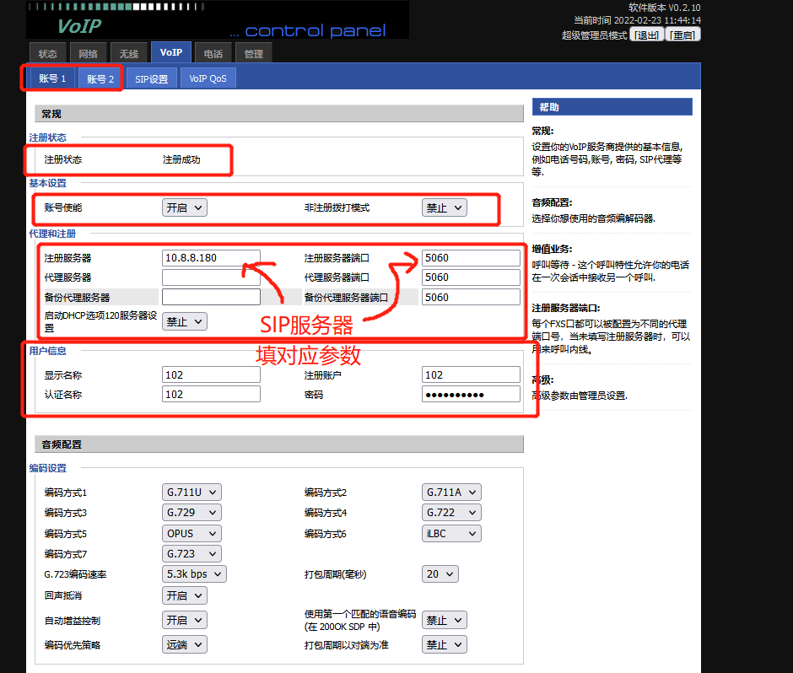Screen dimensions: 793x673
Task: Switch to the 账号 2 tab
Action: (x=100, y=79)
